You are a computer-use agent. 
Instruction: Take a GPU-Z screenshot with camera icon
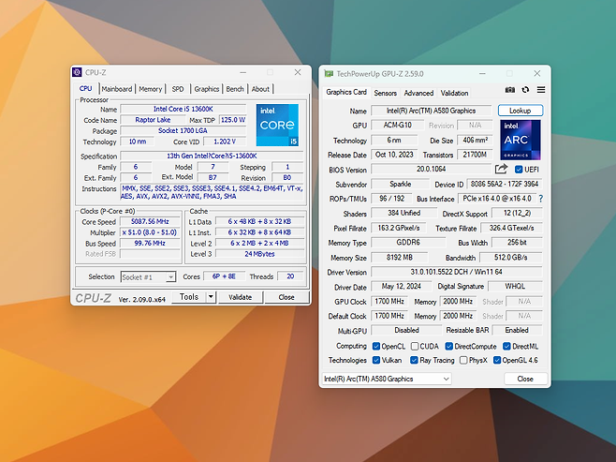[x=510, y=90]
